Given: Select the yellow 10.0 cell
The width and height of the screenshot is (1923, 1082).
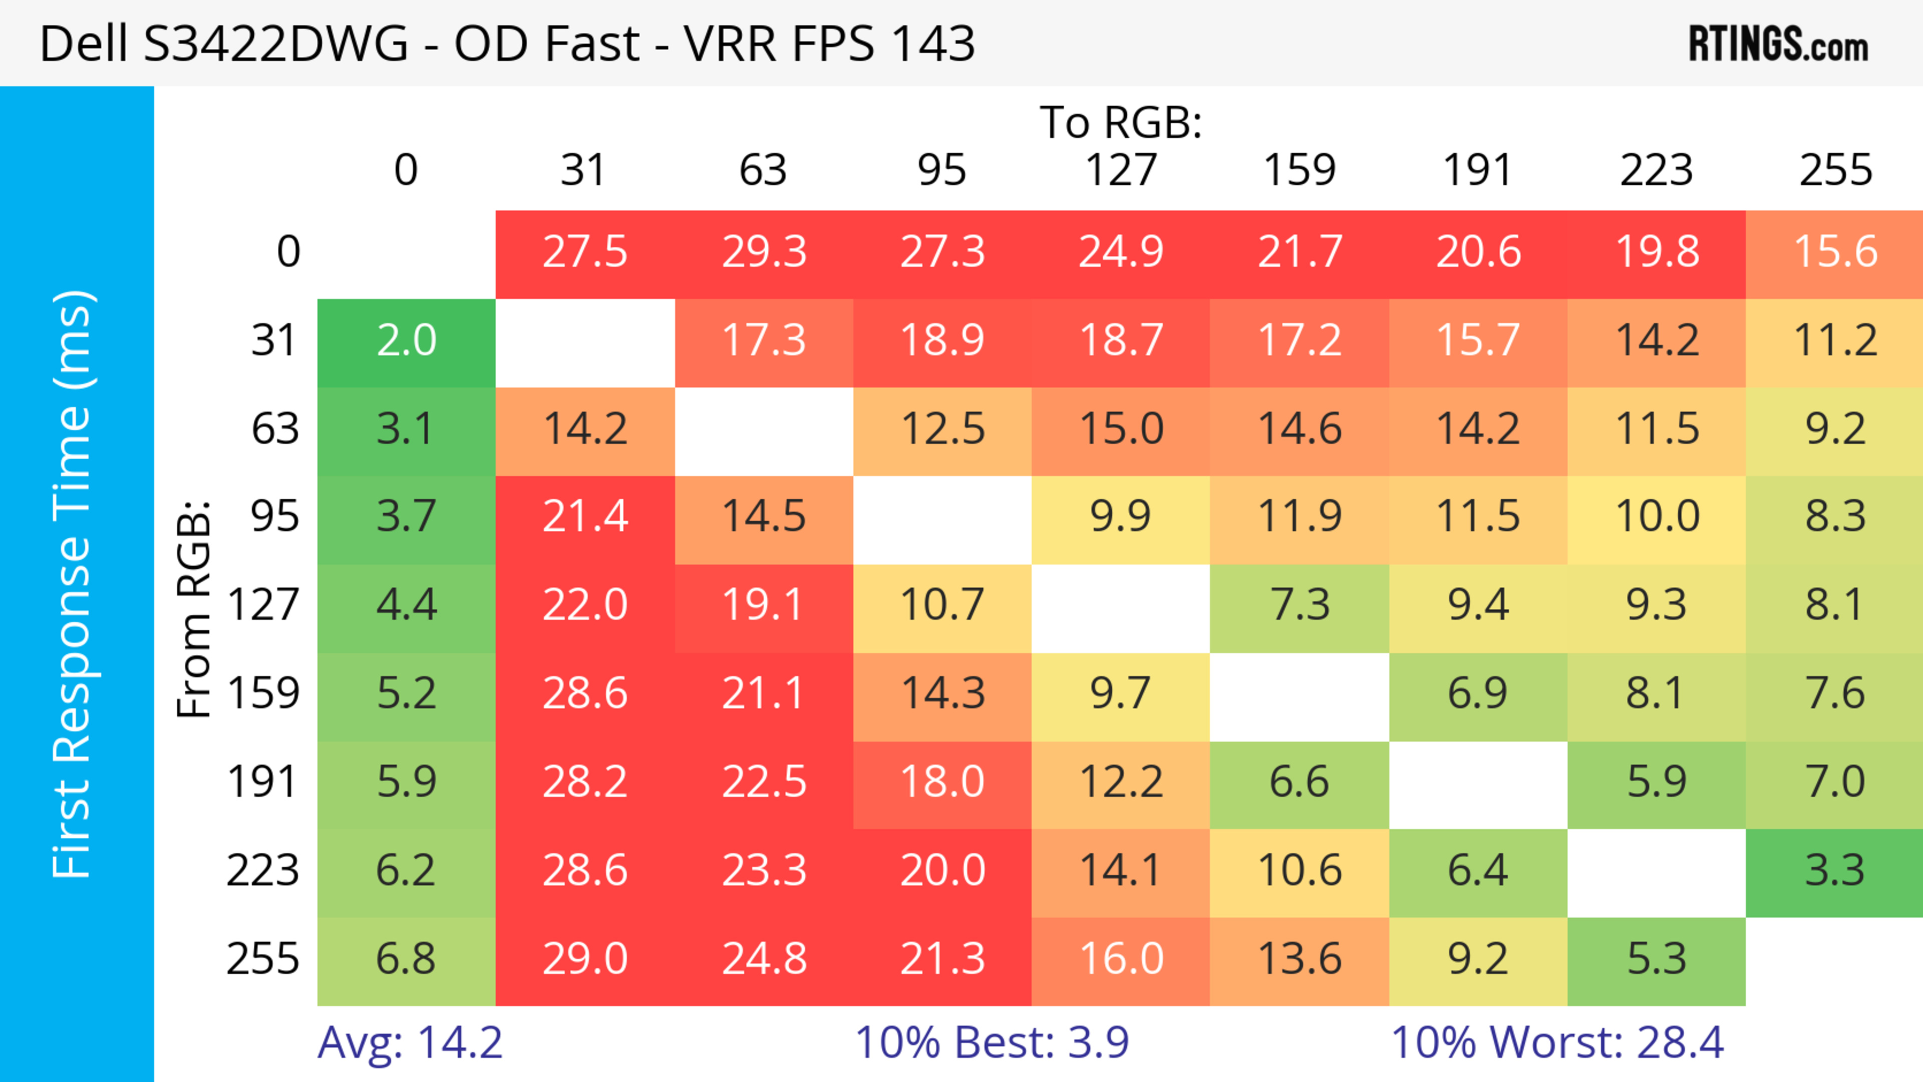Looking at the screenshot, I should (x=1657, y=516).
